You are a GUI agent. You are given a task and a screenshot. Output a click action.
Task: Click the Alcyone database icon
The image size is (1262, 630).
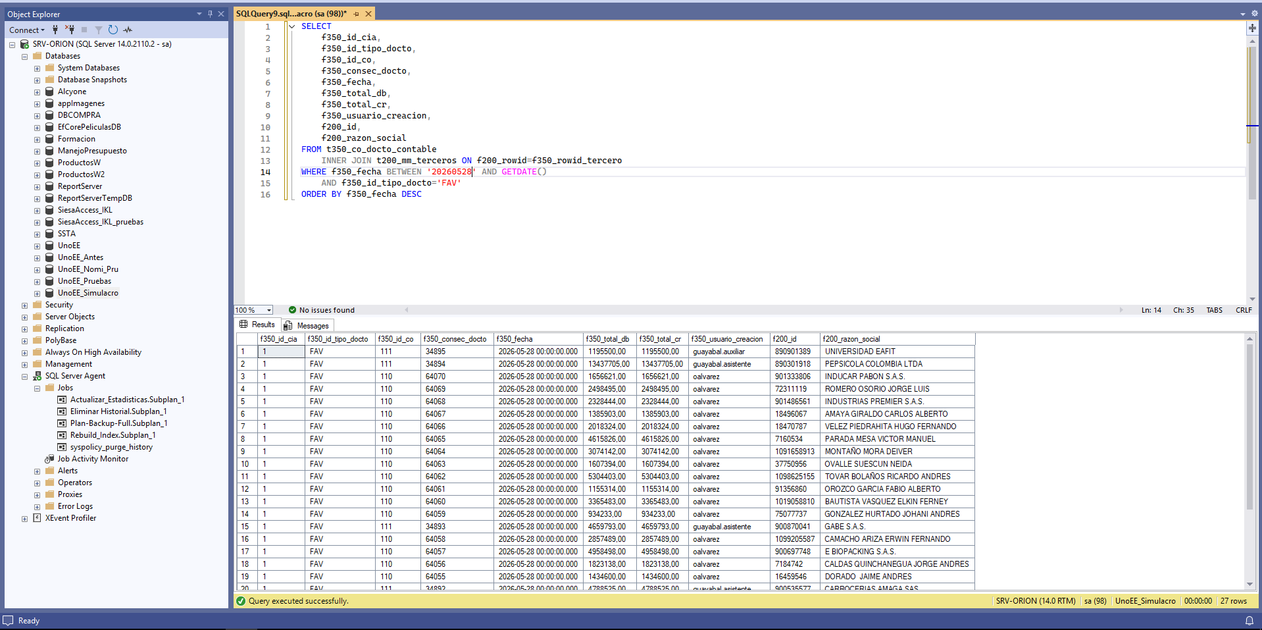tap(49, 92)
